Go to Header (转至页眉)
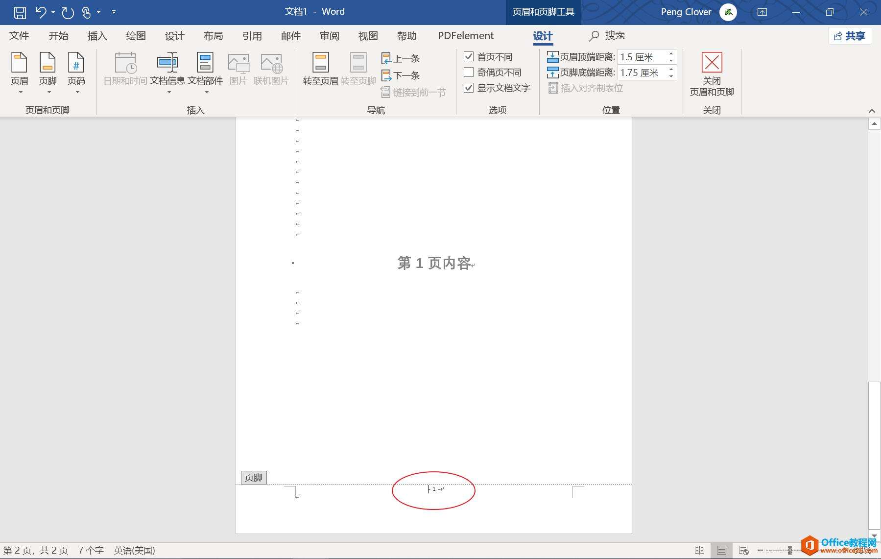 coord(321,69)
